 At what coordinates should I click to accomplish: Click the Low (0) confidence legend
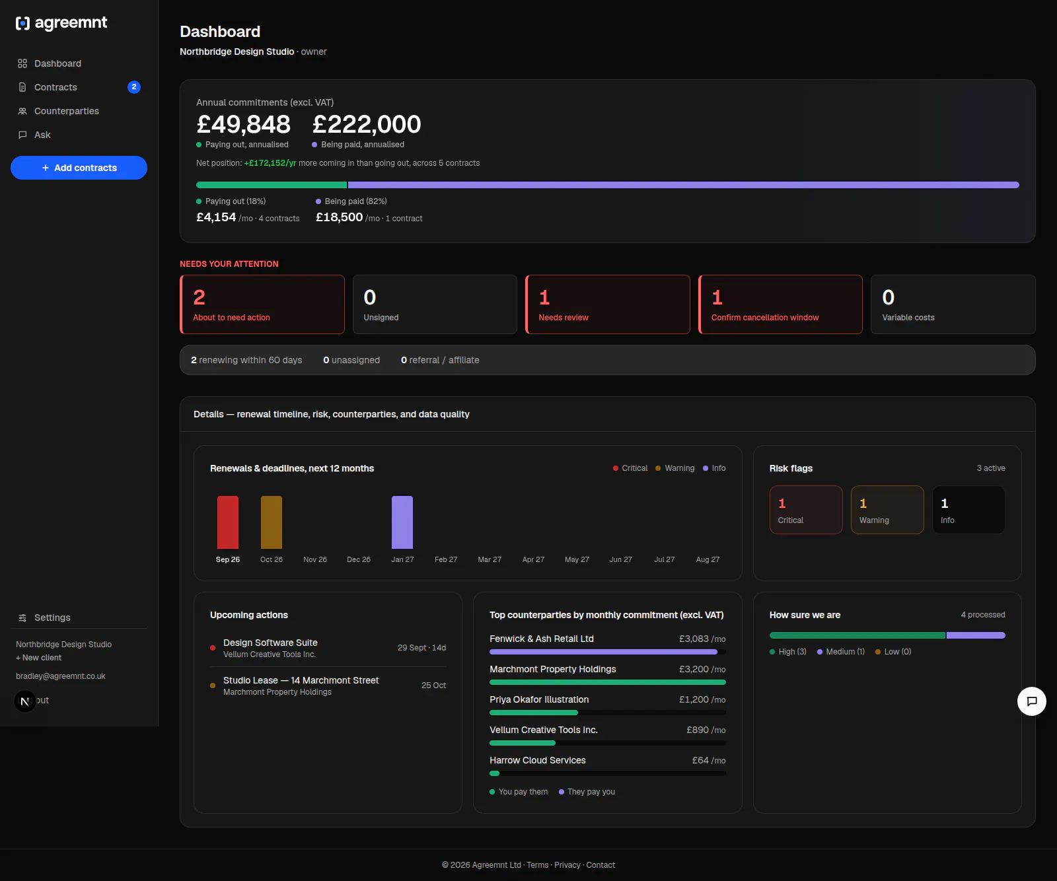click(x=893, y=652)
